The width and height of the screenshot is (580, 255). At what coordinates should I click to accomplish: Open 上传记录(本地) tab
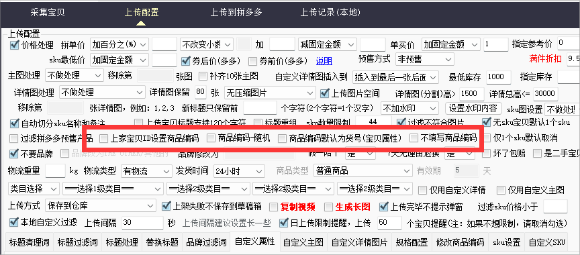click(330, 13)
